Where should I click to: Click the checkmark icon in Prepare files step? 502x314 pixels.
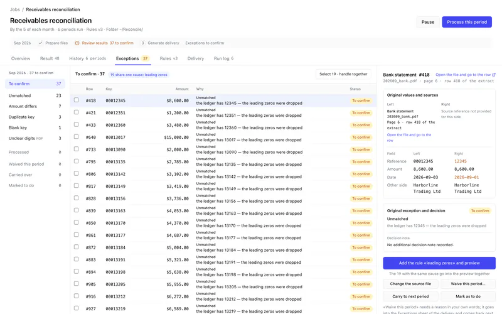click(x=40, y=43)
